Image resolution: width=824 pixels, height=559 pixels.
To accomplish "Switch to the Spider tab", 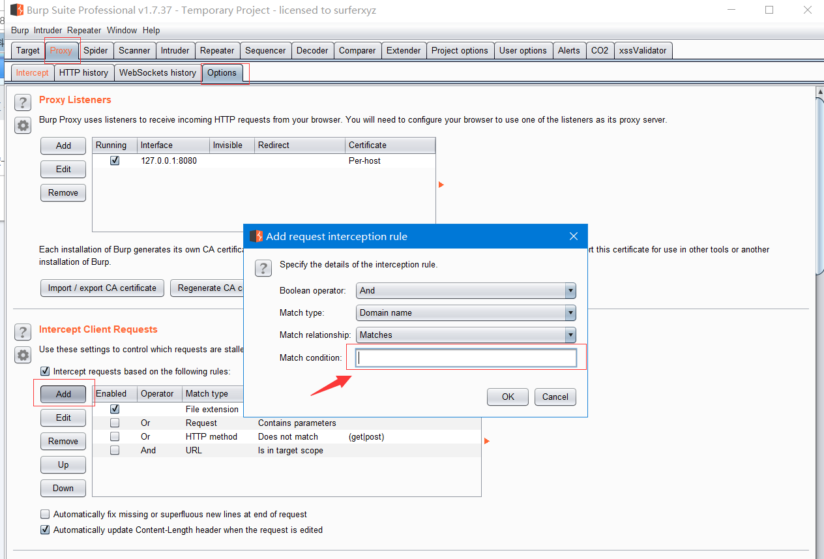I will pyautogui.click(x=96, y=50).
